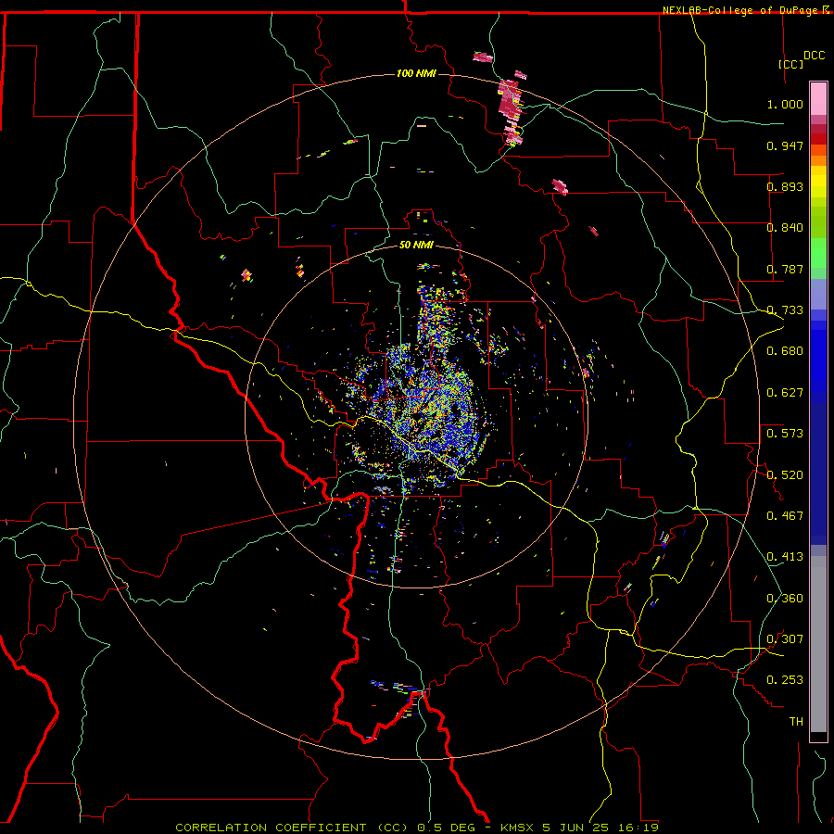Click the 0.413 legend value
Screen dimensions: 834x834
coord(785,557)
